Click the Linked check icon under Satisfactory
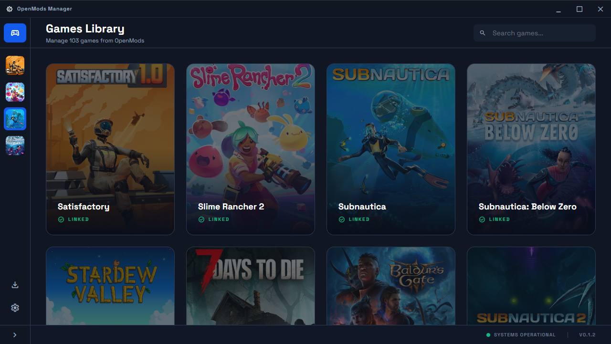This screenshot has width=611, height=344. coord(61,219)
